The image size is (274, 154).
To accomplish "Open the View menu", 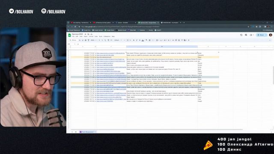I will 81,36.
